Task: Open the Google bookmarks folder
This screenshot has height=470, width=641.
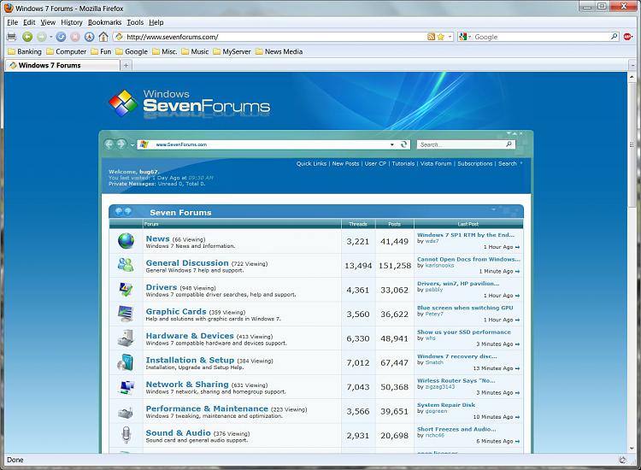Action: tap(132, 51)
